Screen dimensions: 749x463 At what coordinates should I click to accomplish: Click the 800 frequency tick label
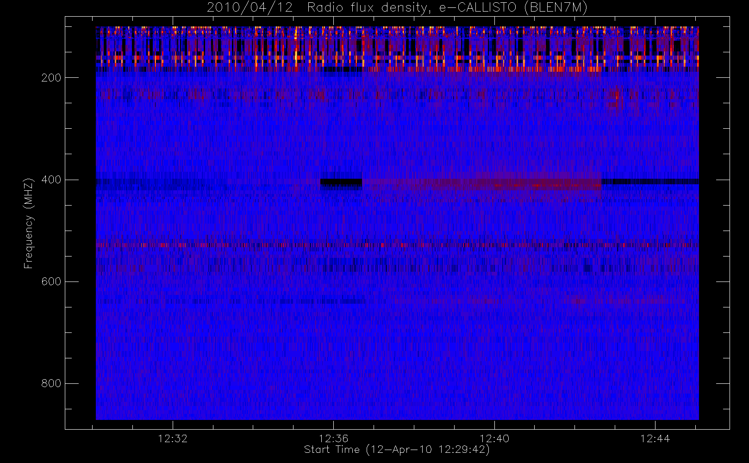pos(51,383)
